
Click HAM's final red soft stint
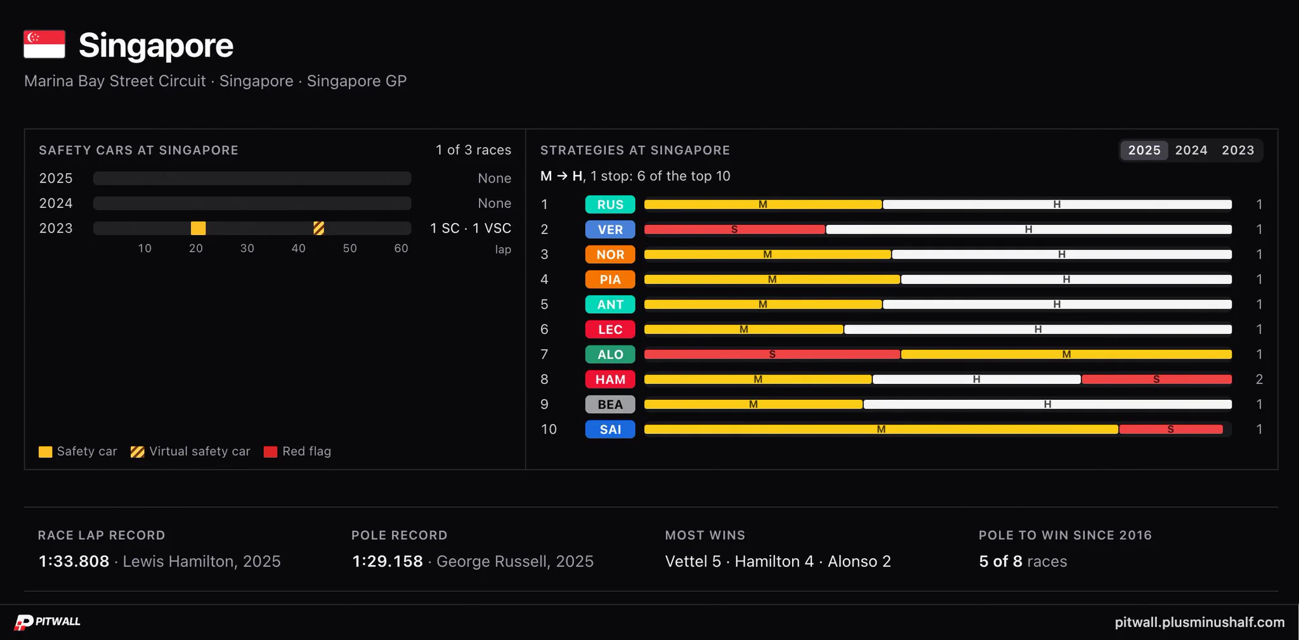[1157, 380]
